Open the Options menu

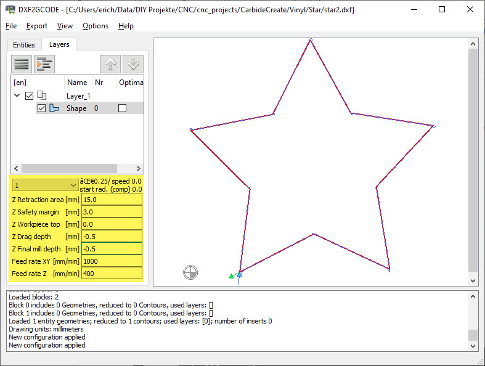96,26
